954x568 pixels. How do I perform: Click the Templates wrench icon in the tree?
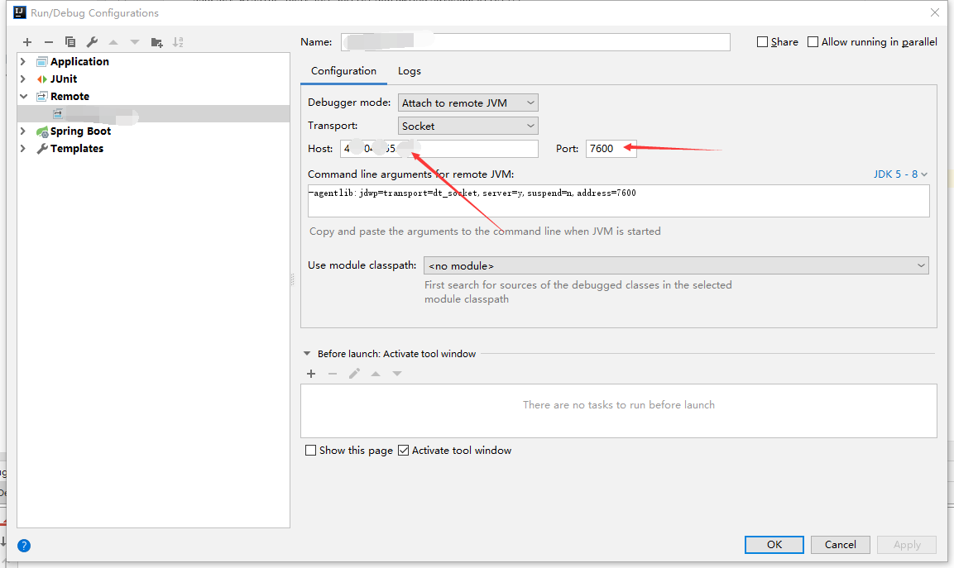[42, 148]
